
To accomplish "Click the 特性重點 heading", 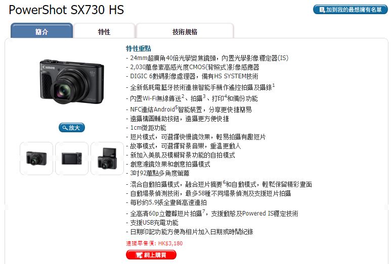I will [139, 48].
